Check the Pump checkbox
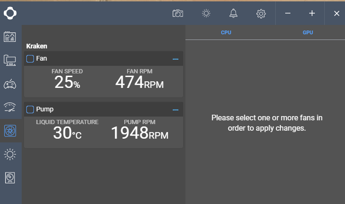Screen dimensions: 345x204 30,110
